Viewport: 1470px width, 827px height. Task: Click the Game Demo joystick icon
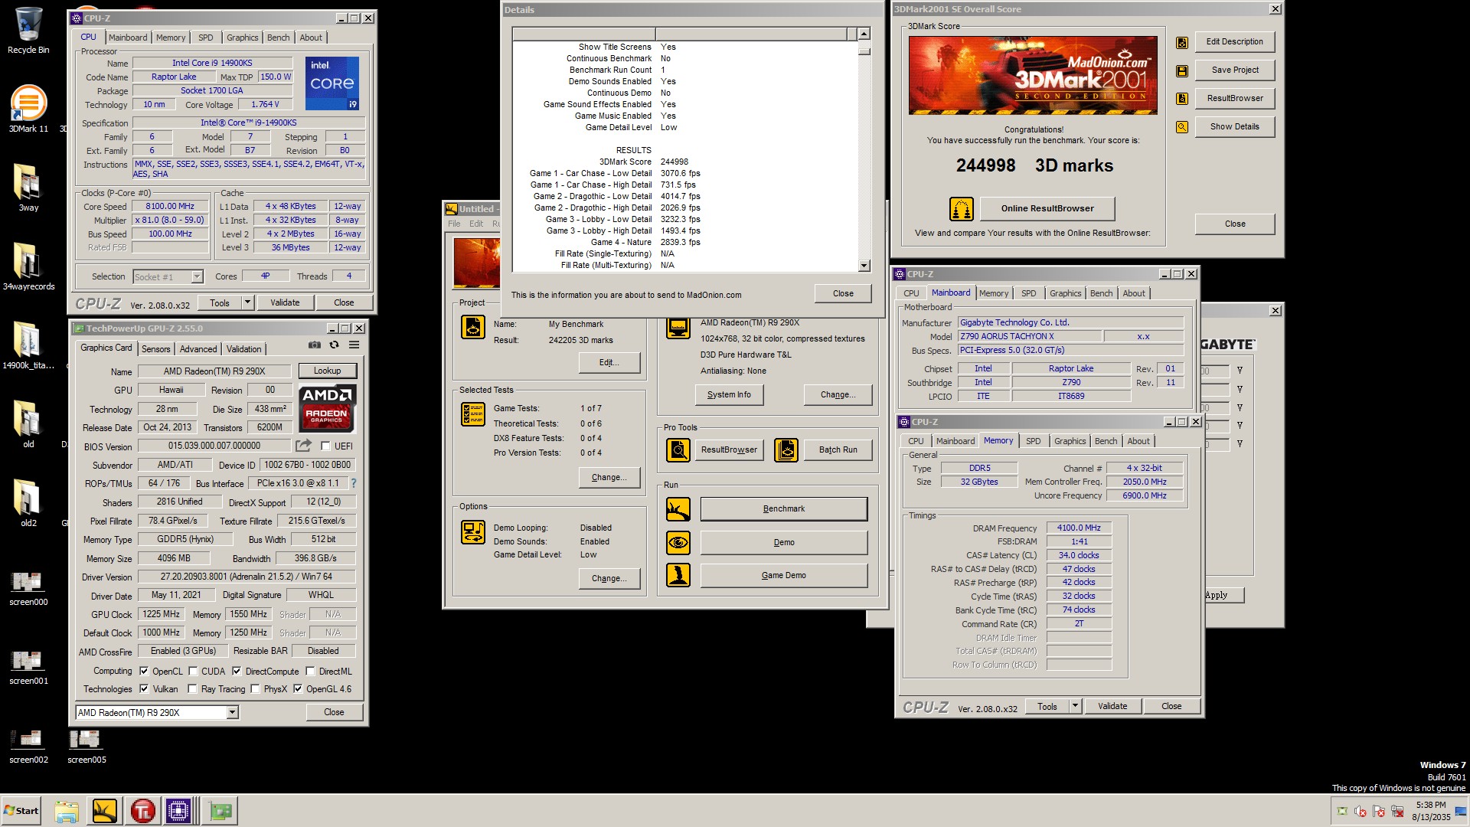coord(678,576)
